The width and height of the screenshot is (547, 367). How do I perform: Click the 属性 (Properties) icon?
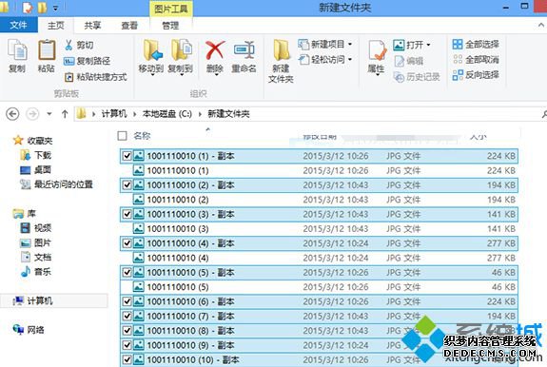[x=377, y=51]
